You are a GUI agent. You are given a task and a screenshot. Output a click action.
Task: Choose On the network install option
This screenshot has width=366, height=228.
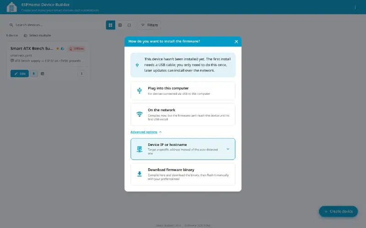pos(183,114)
